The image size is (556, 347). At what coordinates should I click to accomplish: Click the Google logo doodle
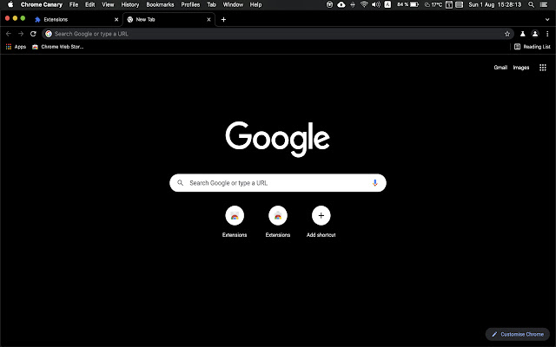pyautogui.click(x=278, y=139)
